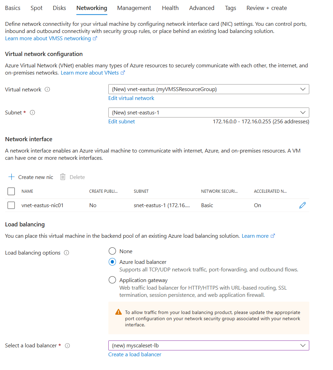Click the info icon beside Subnet
This screenshot has height=370, width=333.
(32, 112)
